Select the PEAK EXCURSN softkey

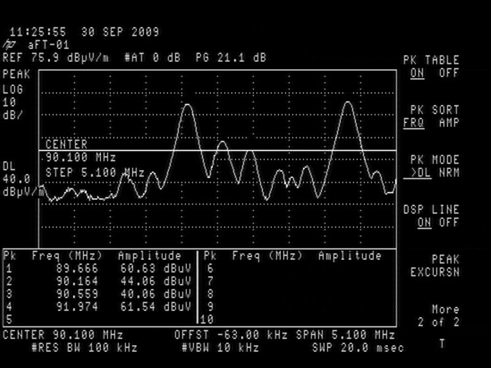[x=435, y=266]
